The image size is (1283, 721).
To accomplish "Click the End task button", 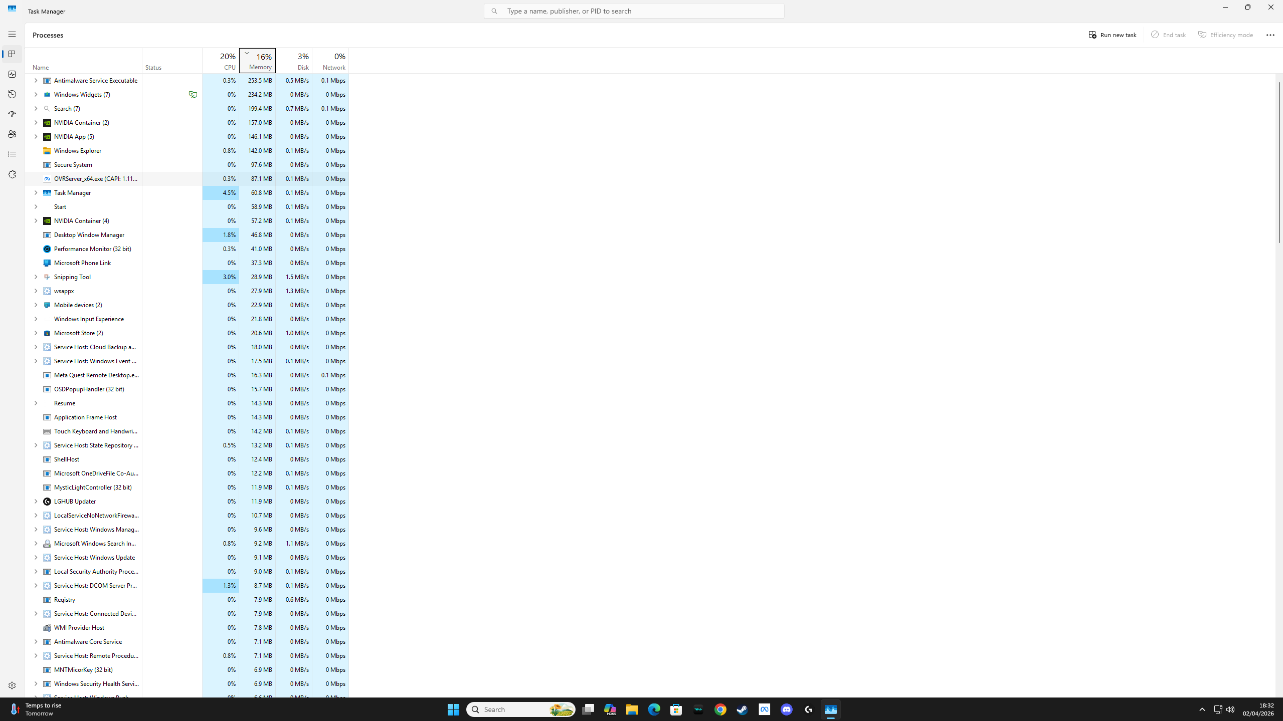I will tap(1168, 35).
